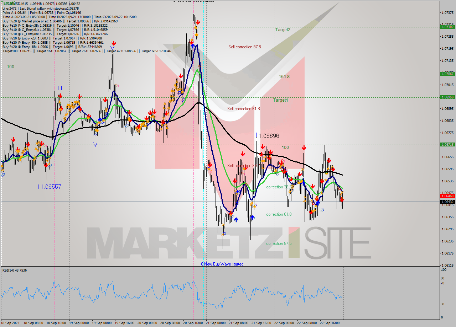Click the 'Last Signal is:Buy' header line

pos(41,8)
